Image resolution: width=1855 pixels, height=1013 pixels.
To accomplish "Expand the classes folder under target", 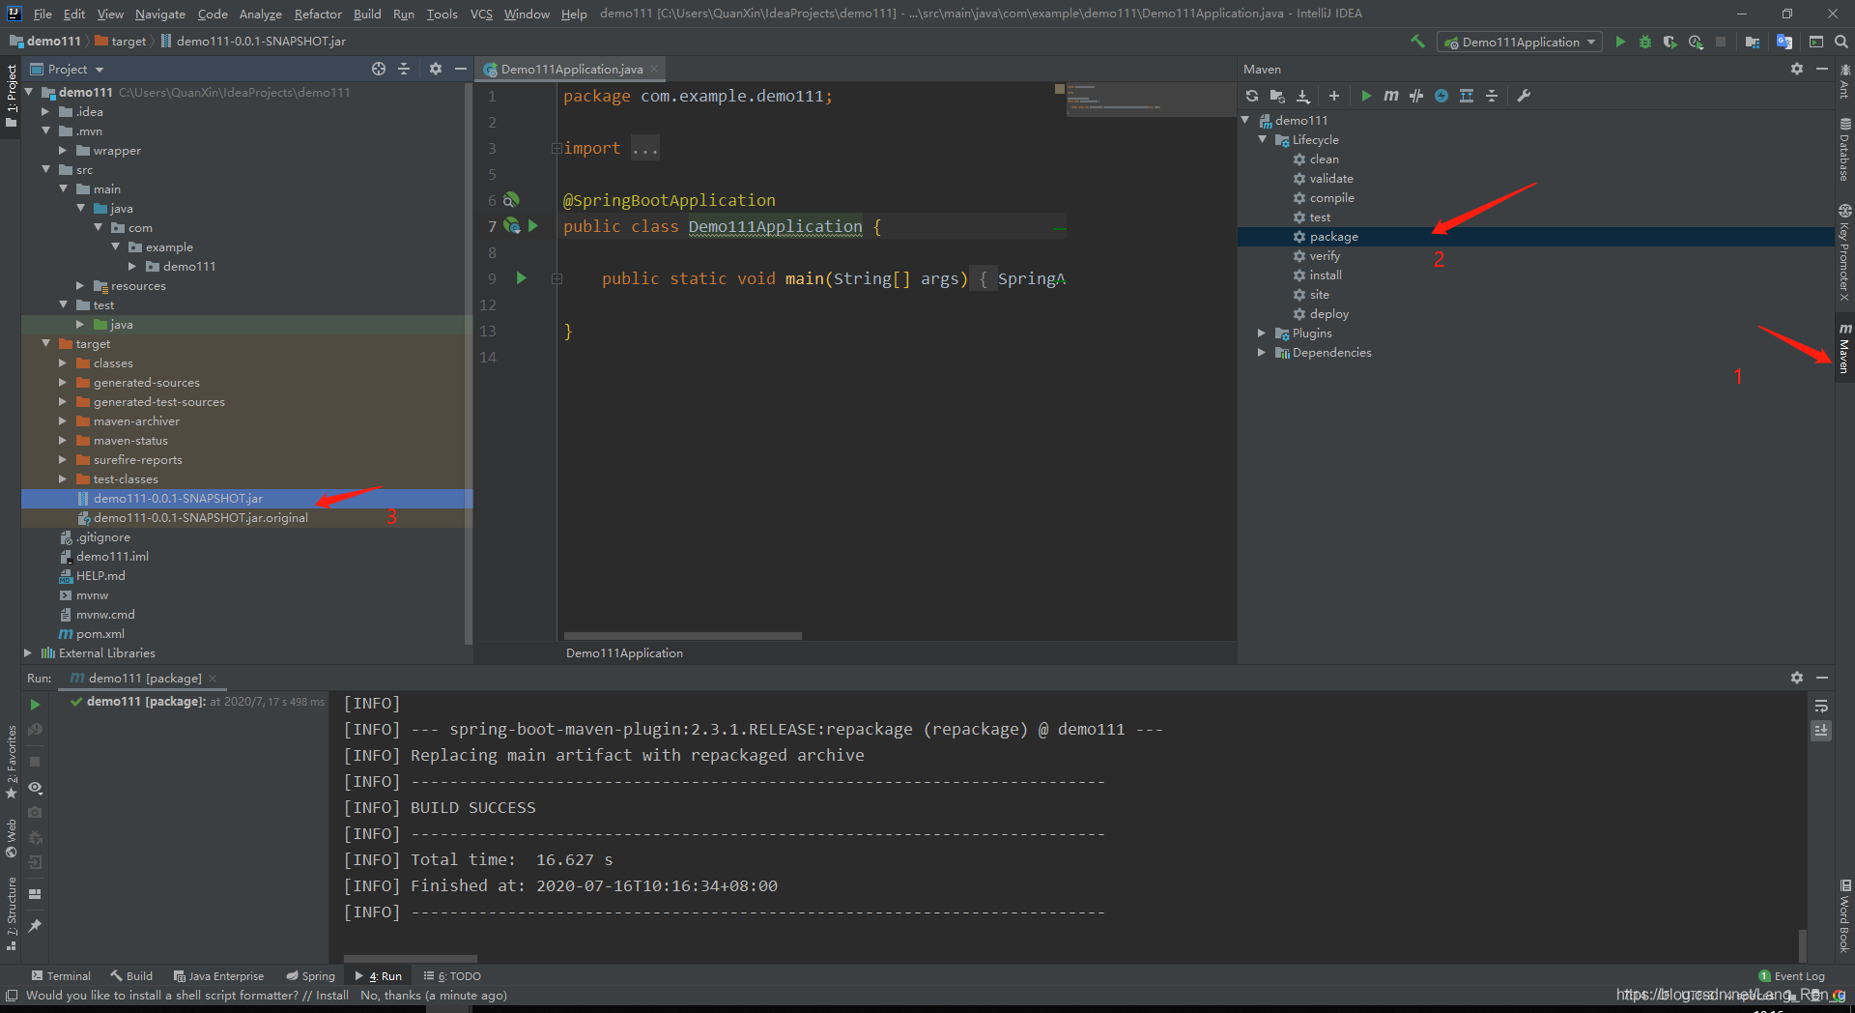I will tap(63, 362).
